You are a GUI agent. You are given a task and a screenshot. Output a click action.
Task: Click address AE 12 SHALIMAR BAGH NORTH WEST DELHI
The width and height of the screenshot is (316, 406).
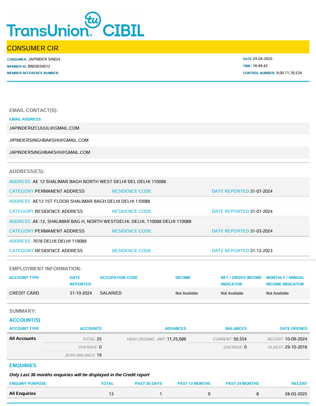[x=99, y=182]
